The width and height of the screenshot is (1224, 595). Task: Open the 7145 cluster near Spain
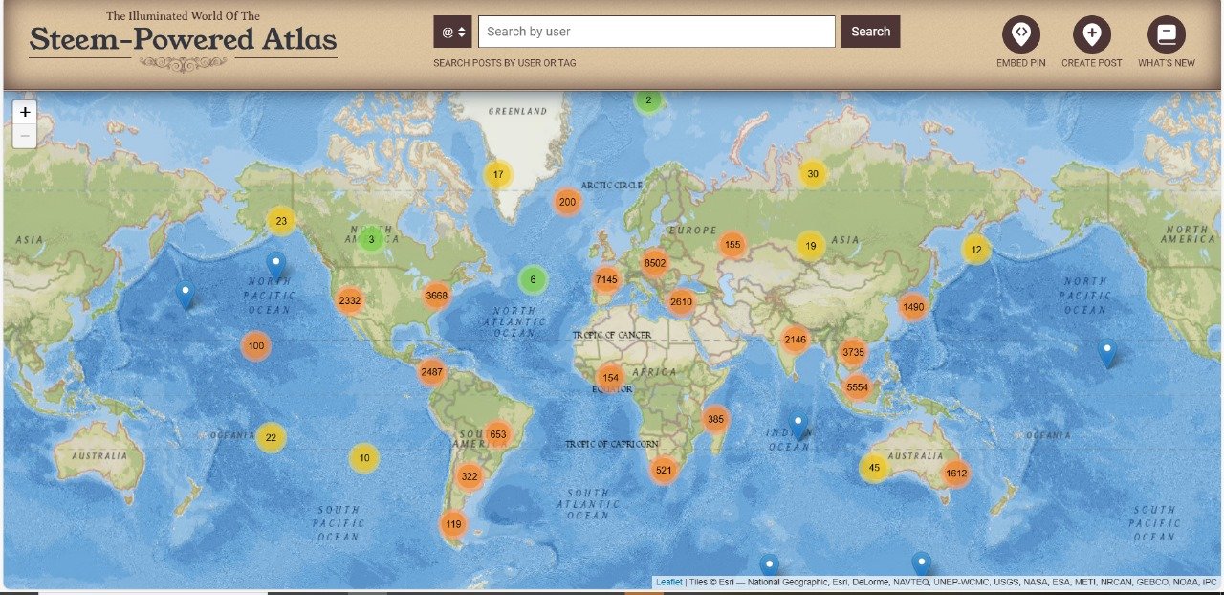click(606, 280)
